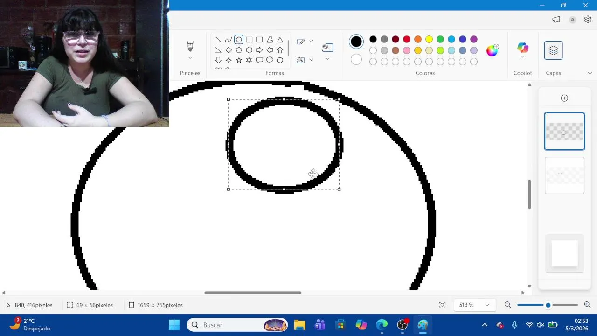Select the Pentagon shape tool

239,50
